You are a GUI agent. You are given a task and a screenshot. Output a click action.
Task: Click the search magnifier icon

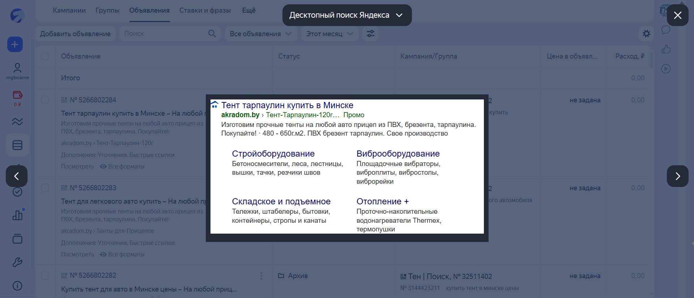coord(212,34)
